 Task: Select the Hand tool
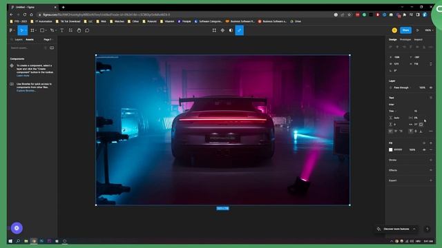[x=79, y=30]
